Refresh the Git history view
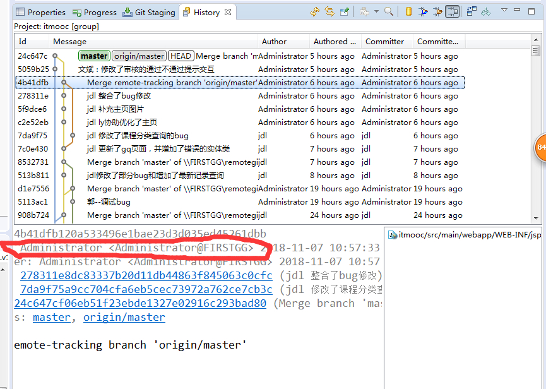Screen dimensions: 546x389 [316, 11]
